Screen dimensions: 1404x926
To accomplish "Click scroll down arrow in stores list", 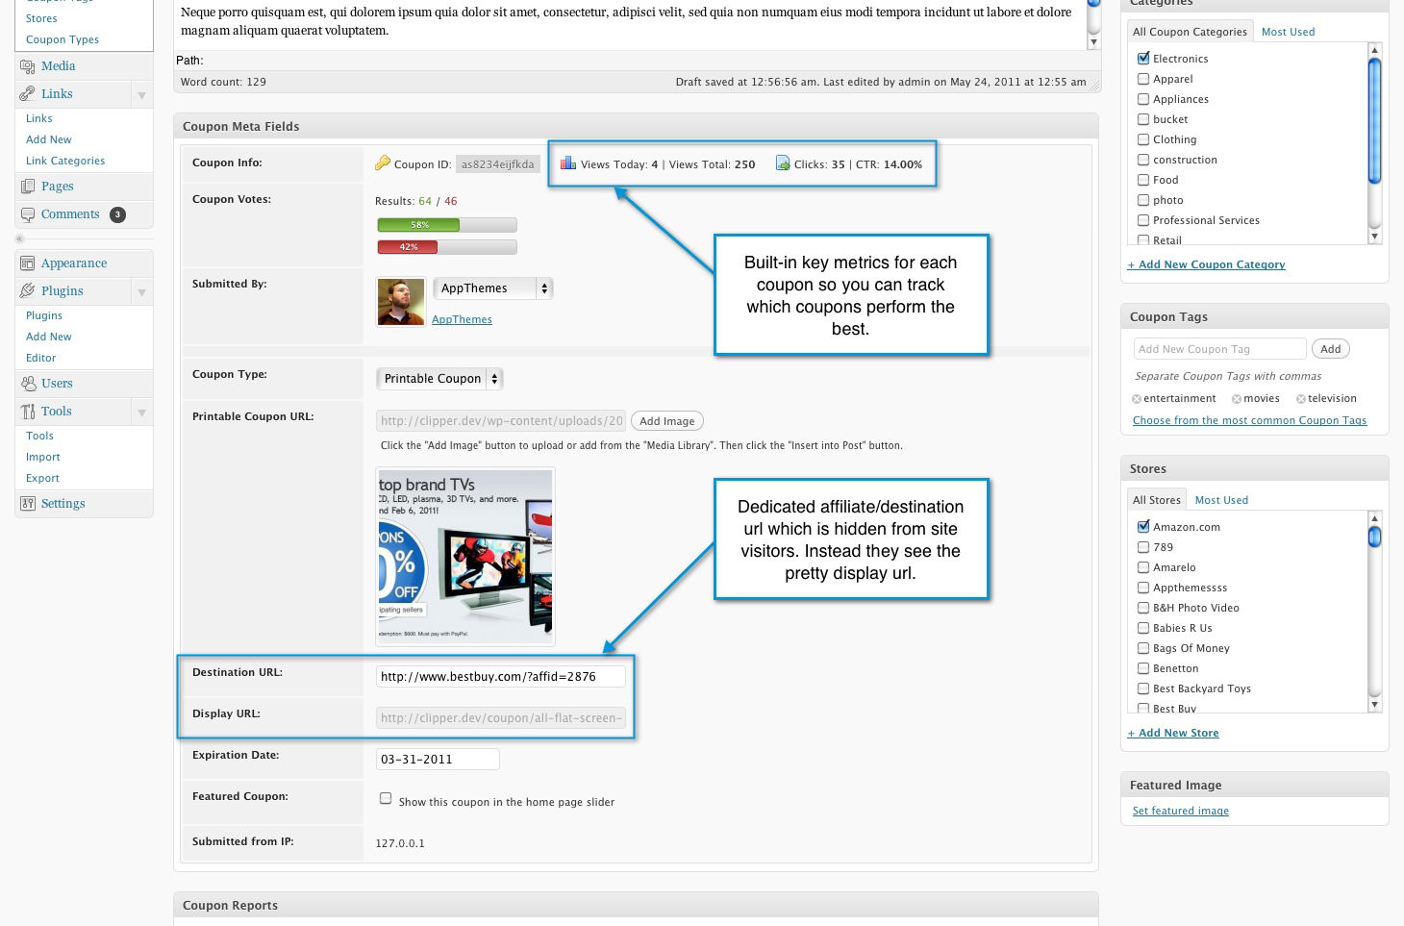I will pos(1374,705).
